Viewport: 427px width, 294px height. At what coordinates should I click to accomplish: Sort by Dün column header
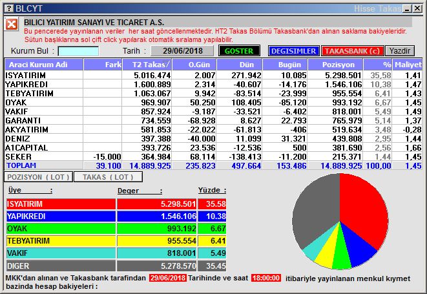240,65
